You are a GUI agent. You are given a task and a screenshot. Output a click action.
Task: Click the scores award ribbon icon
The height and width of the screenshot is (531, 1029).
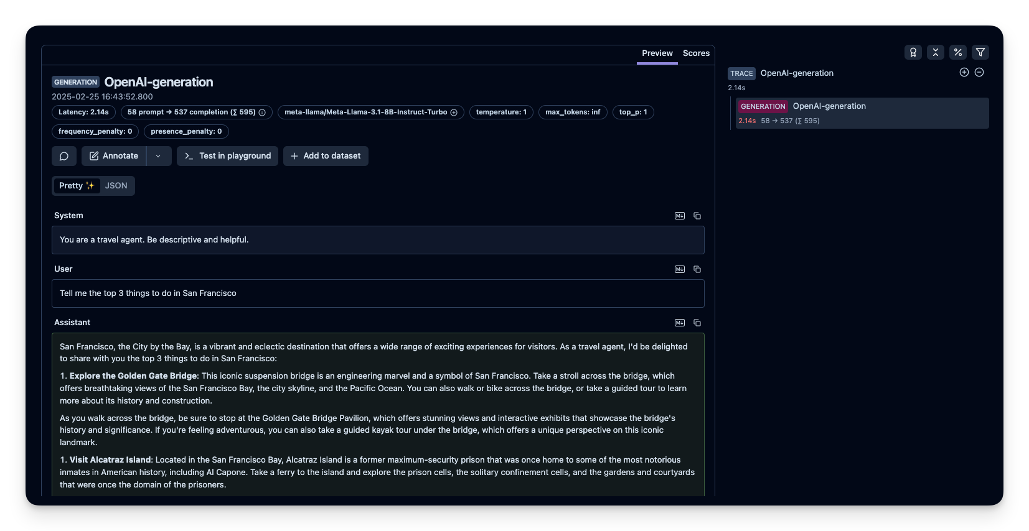[913, 52]
